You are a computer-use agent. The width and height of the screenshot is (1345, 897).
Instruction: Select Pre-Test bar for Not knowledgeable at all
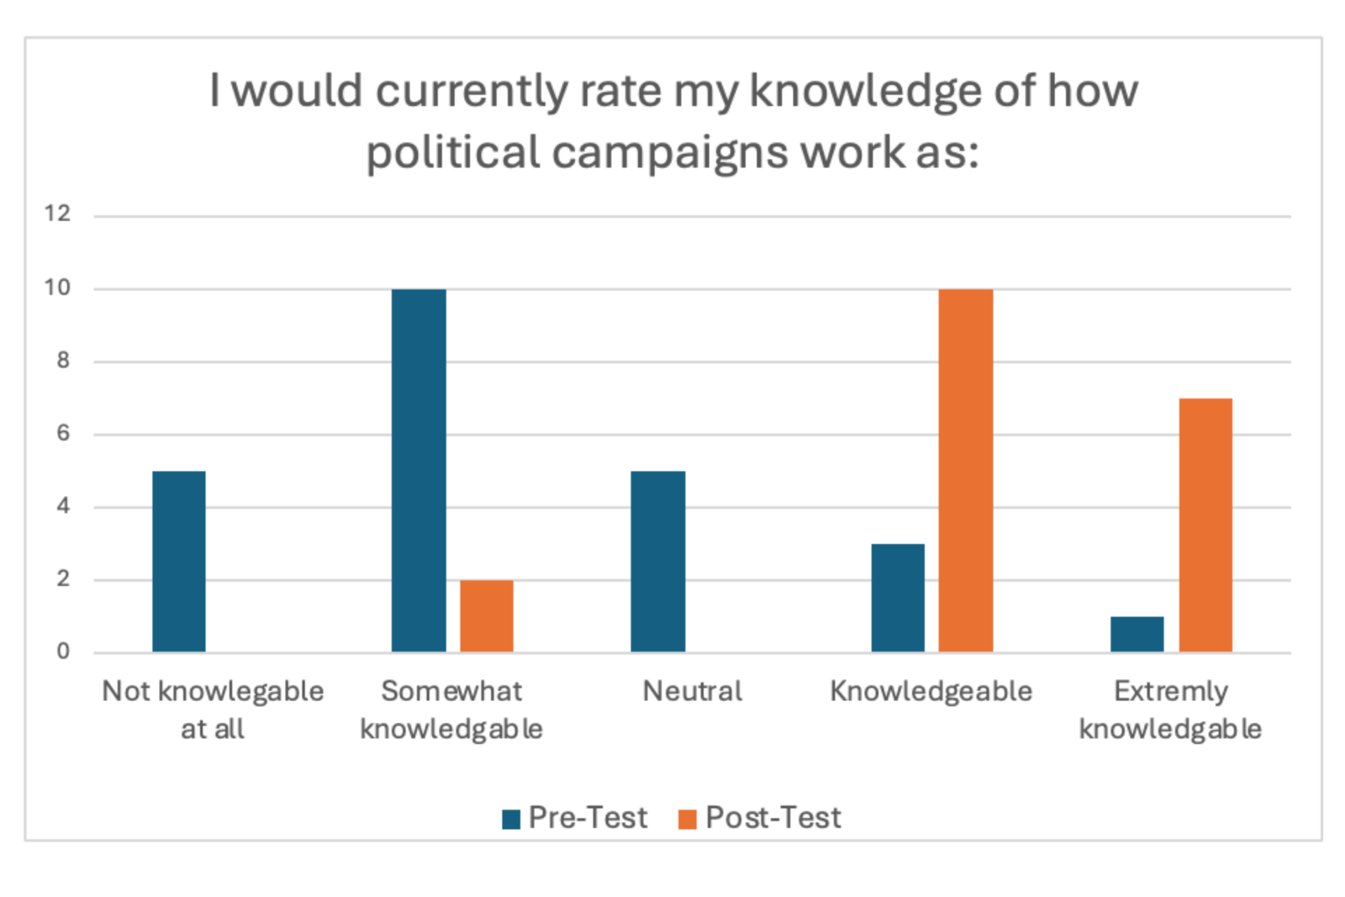179,561
